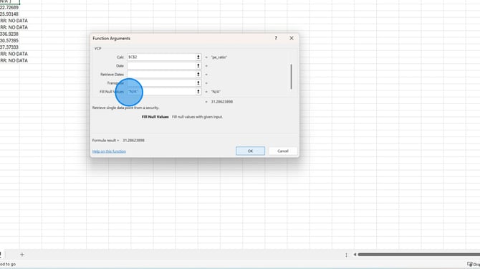The height and width of the screenshot is (269, 480).
Task: Collapse dialog via Calc range selector icon
Action: (198, 57)
